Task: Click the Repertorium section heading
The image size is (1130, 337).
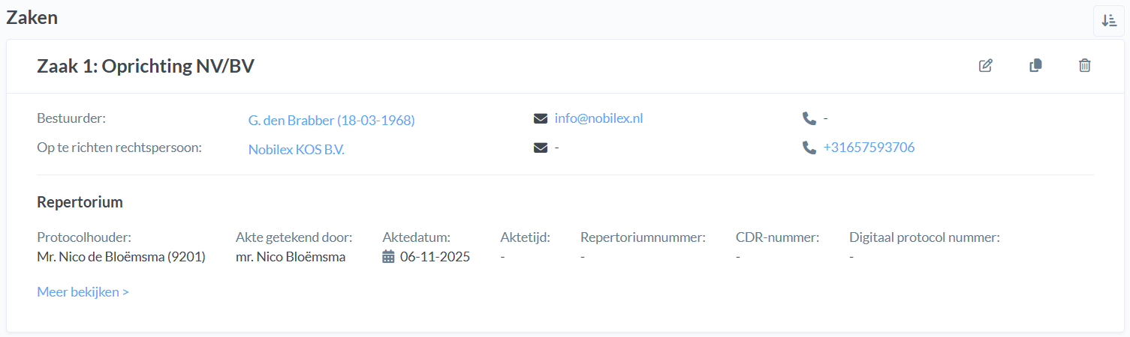Action: pyautogui.click(x=80, y=202)
